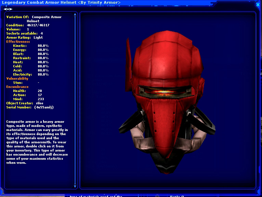
Task: Click the serial number '(4u55amlj)'
Action: [44, 107]
